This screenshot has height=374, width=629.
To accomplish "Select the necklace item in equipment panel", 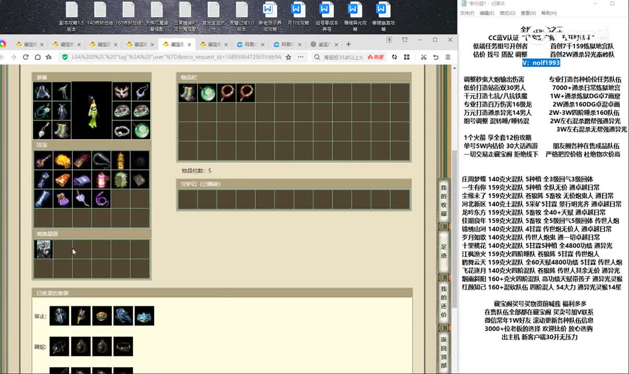I will point(141,92).
